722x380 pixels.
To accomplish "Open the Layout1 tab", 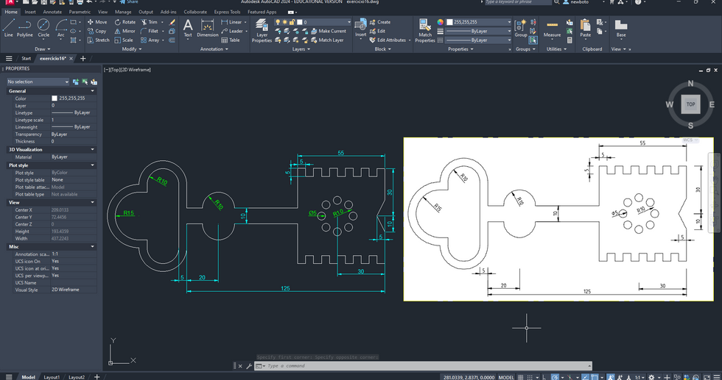I will click(52, 377).
